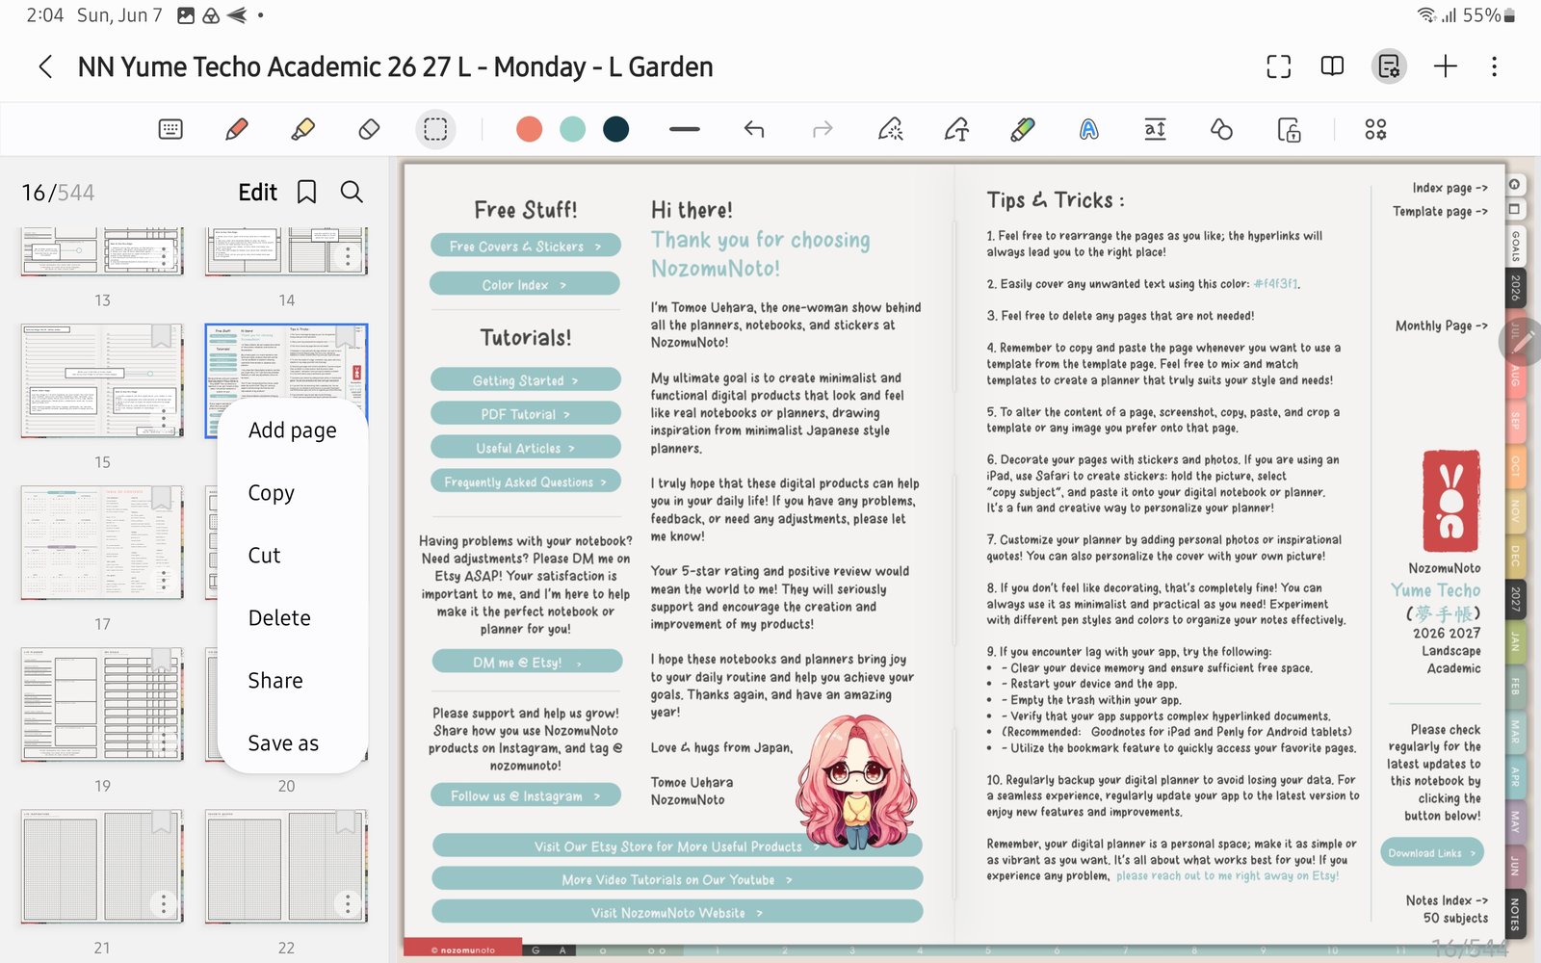This screenshot has height=963, width=1541.
Task: Open three-dot menu on page 14 thumbnail
Action: point(348,256)
